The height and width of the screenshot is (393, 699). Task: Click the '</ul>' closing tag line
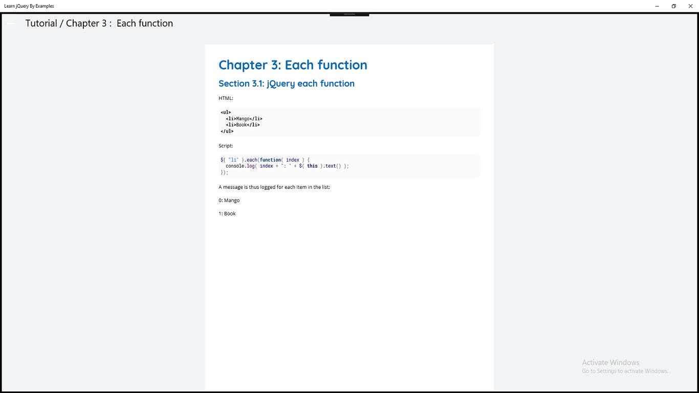[x=227, y=131]
